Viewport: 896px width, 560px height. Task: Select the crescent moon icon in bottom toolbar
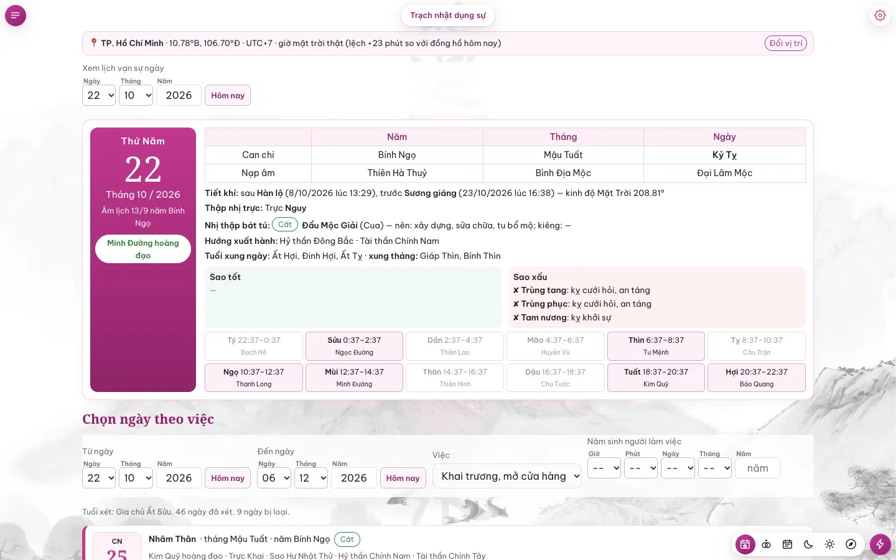coord(809,544)
